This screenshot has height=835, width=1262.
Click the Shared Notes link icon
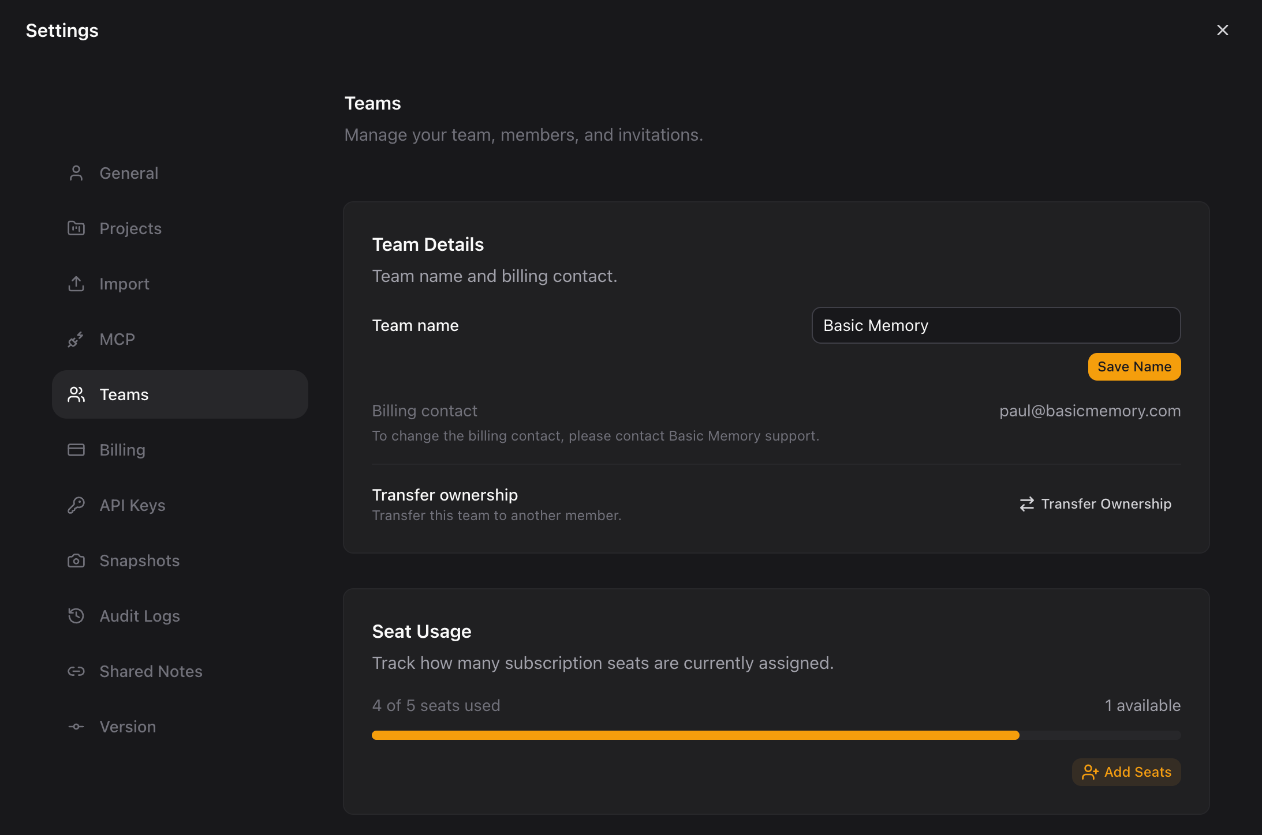point(76,671)
